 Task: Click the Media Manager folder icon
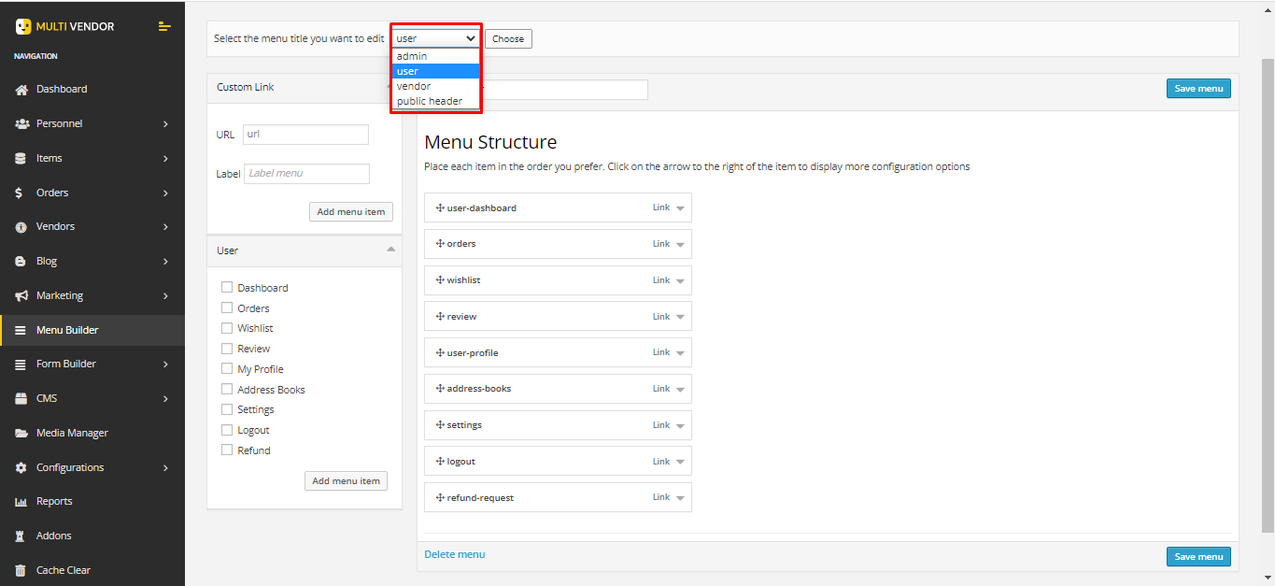click(x=21, y=434)
